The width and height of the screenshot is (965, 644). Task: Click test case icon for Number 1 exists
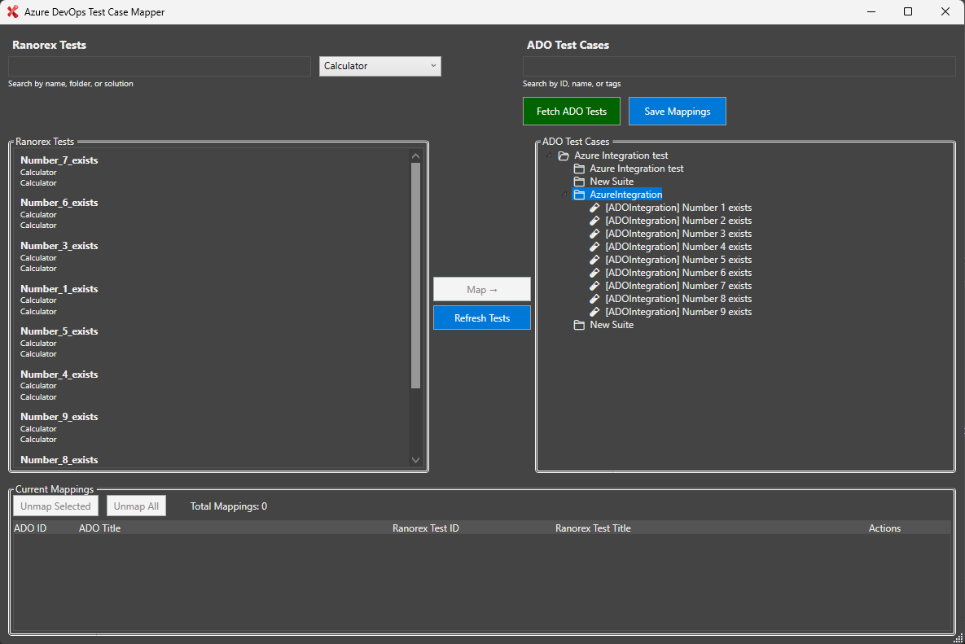point(594,208)
